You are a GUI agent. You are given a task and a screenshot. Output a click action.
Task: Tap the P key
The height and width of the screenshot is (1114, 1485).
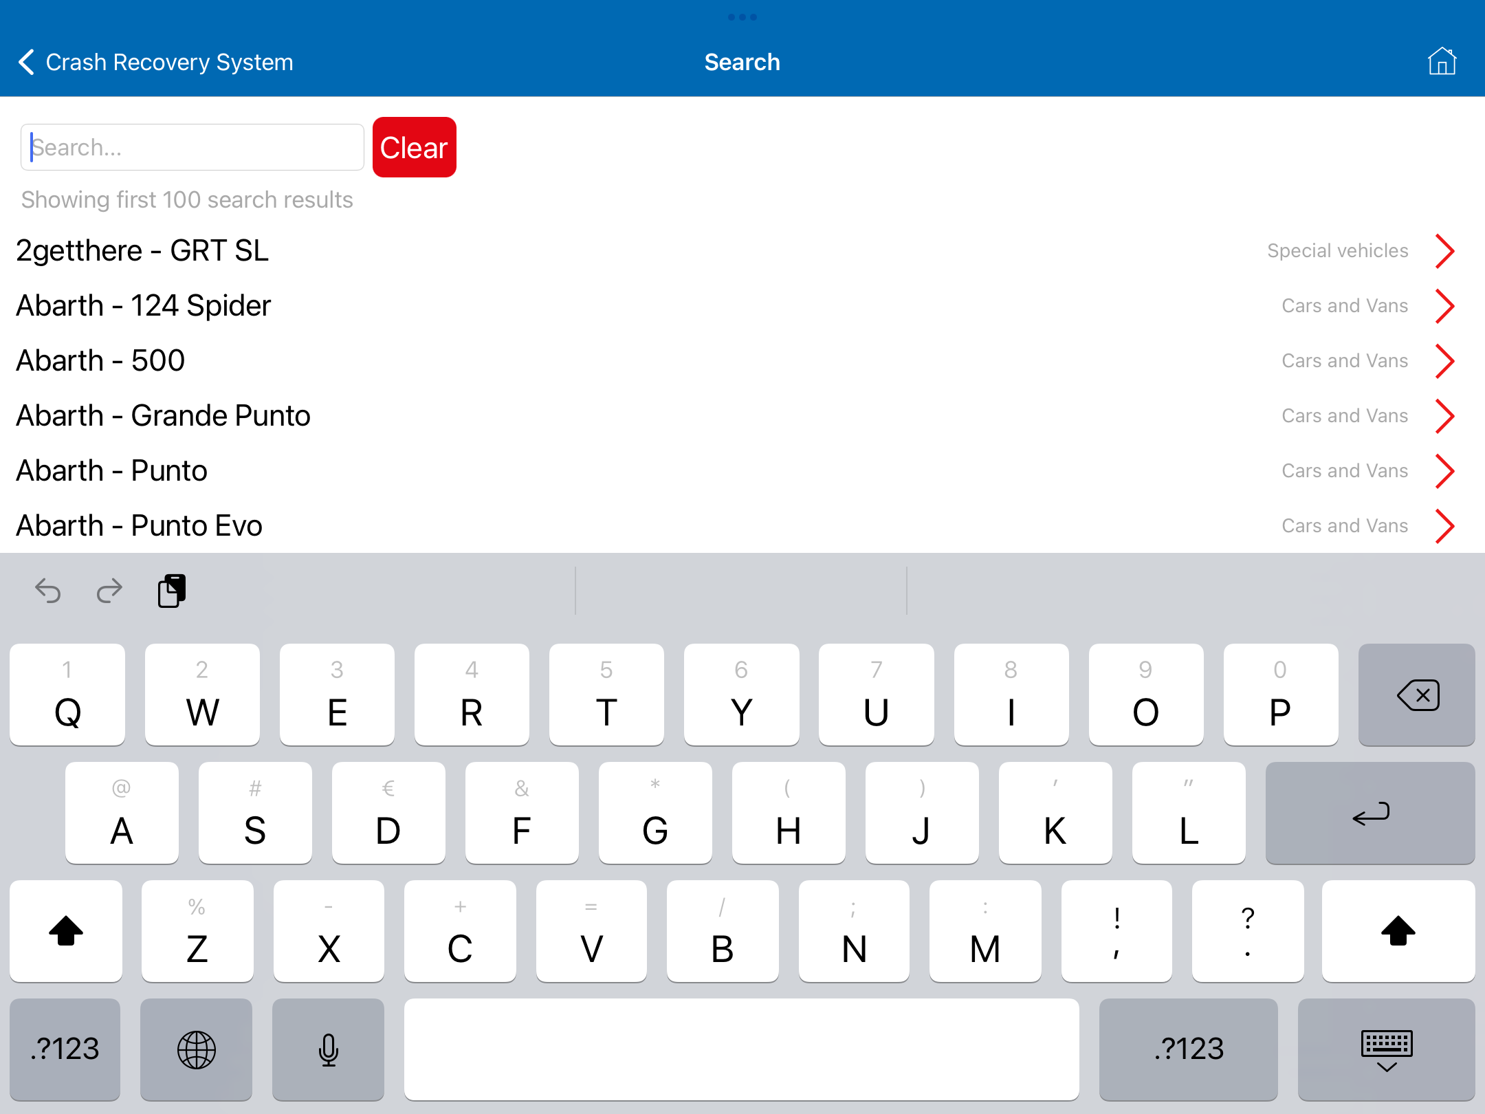[x=1281, y=695]
